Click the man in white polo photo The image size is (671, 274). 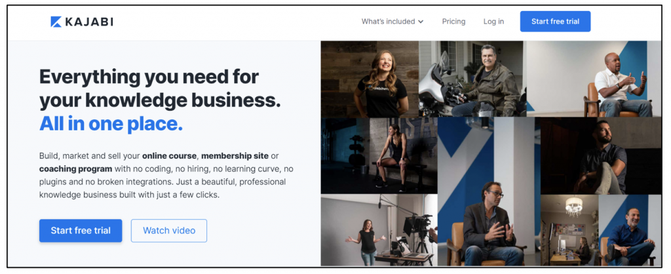tap(594, 79)
